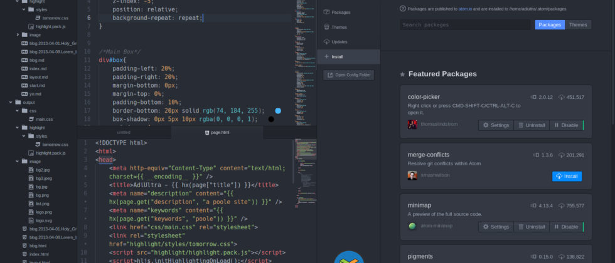Click the atom-minimap author avatar
The image size is (615, 263).
pyautogui.click(x=412, y=227)
